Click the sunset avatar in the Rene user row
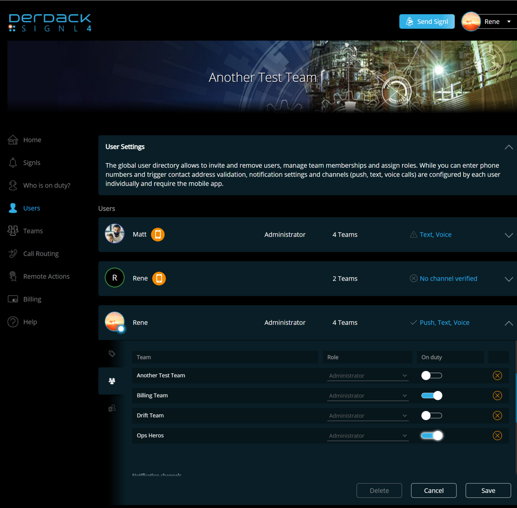The height and width of the screenshot is (508, 517). (115, 322)
